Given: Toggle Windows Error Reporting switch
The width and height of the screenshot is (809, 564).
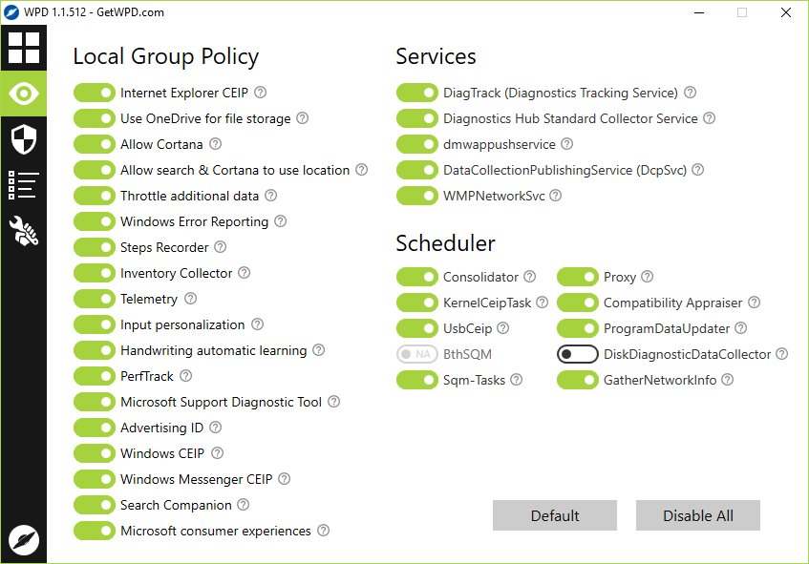Looking at the screenshot, I should click(94, 221).
